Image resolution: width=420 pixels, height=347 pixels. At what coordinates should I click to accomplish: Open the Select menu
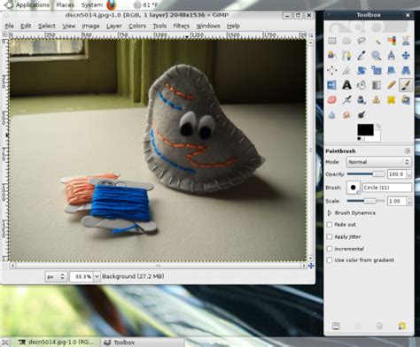pos(47,26)
